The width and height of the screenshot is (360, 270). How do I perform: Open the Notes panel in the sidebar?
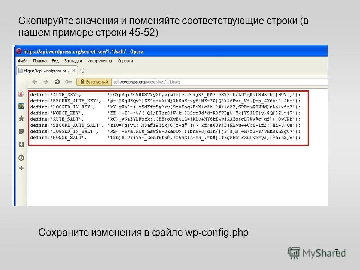pyautogui.click(x=22, y=130)
